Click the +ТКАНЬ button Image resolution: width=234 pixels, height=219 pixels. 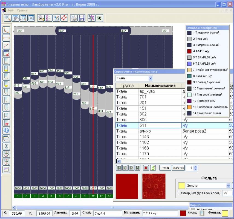[165, 168]
